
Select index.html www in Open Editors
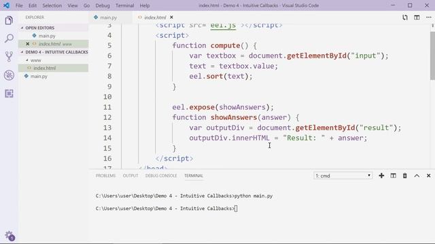pyautogui.click(x=53, y=43)
